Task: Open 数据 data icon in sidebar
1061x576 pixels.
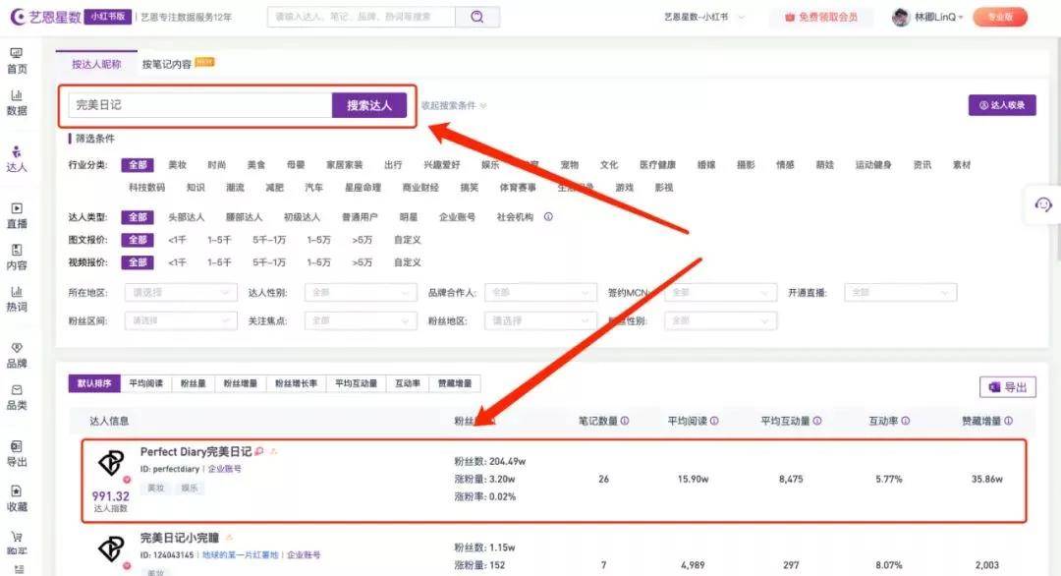Action: [x=17, y=95]
